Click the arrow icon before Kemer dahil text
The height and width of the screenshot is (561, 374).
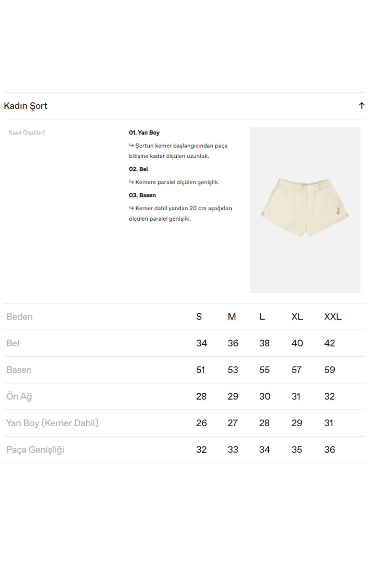click(131, 208)
